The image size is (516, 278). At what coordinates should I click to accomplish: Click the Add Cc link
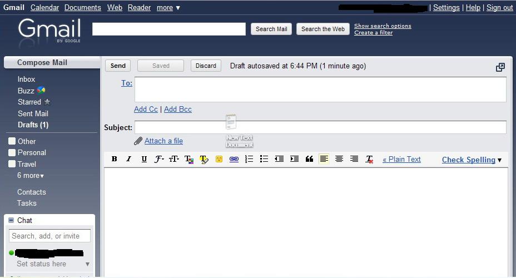[x=146, y=109]
